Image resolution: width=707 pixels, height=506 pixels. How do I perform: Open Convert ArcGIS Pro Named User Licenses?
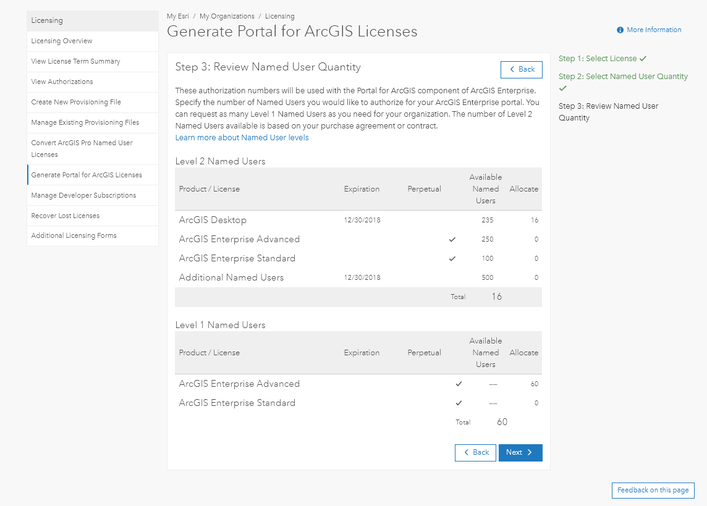click(x=82, y=149)
